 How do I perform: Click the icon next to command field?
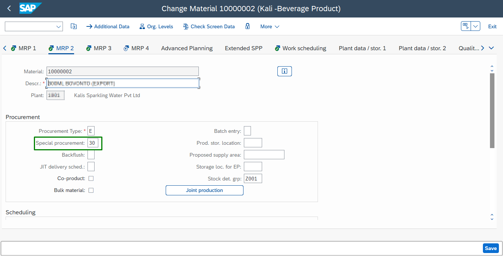click(x=74, y=26)
